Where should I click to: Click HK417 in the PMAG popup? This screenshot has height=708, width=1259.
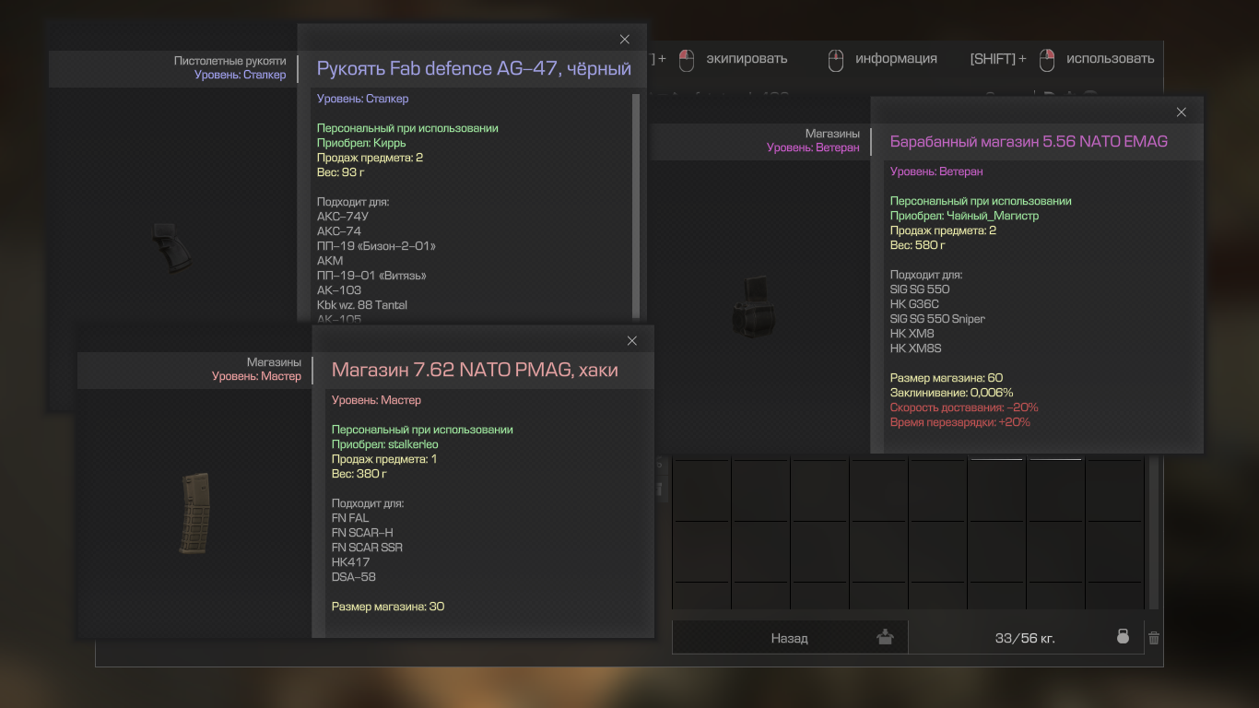[350, 562]
